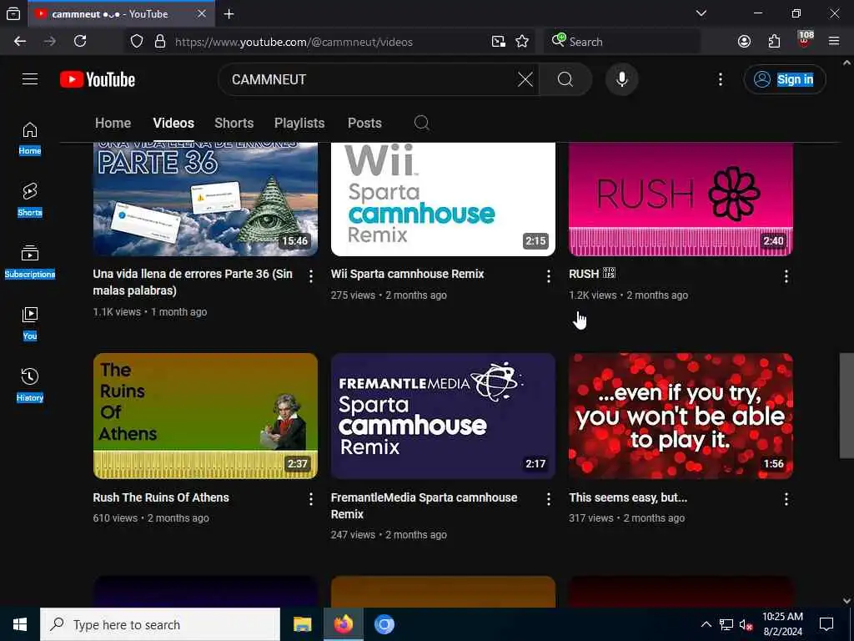
Task: Switch to the Shorts channel tab
Action: (234, 124)
